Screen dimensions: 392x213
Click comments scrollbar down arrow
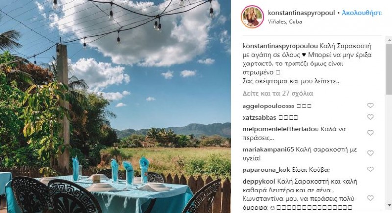(389, 205)
